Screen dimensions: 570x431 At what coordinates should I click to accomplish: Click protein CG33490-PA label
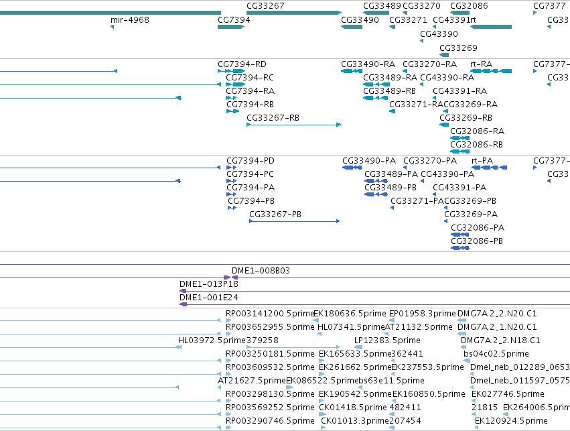[x=369, y=161]
